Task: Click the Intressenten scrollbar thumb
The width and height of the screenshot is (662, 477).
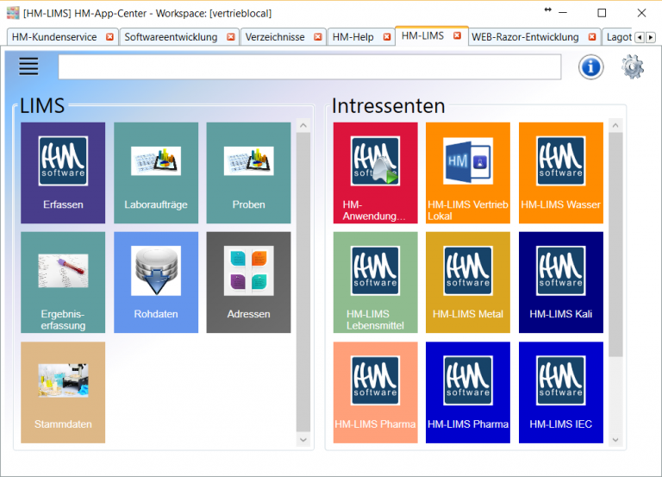Action: 615,245
